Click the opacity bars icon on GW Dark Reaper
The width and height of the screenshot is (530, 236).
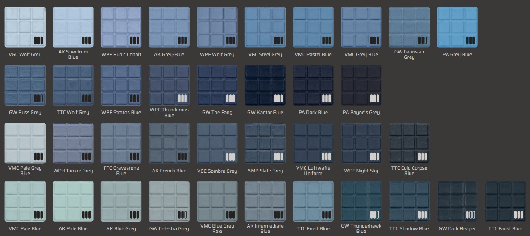[471, 215]
